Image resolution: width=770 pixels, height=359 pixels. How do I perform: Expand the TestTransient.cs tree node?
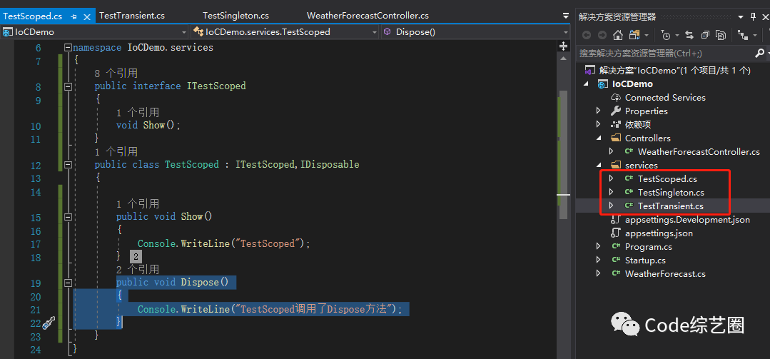click(612, 206)
